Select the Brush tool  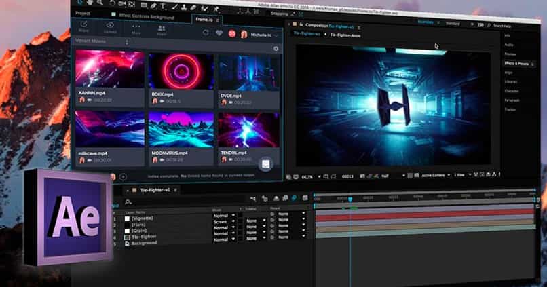click(x=175, y=7)
